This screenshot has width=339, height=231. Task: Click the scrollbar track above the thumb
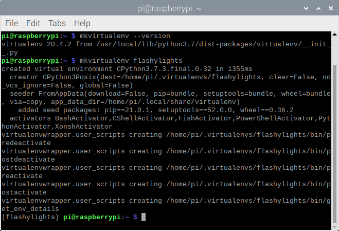click(334, 51)
